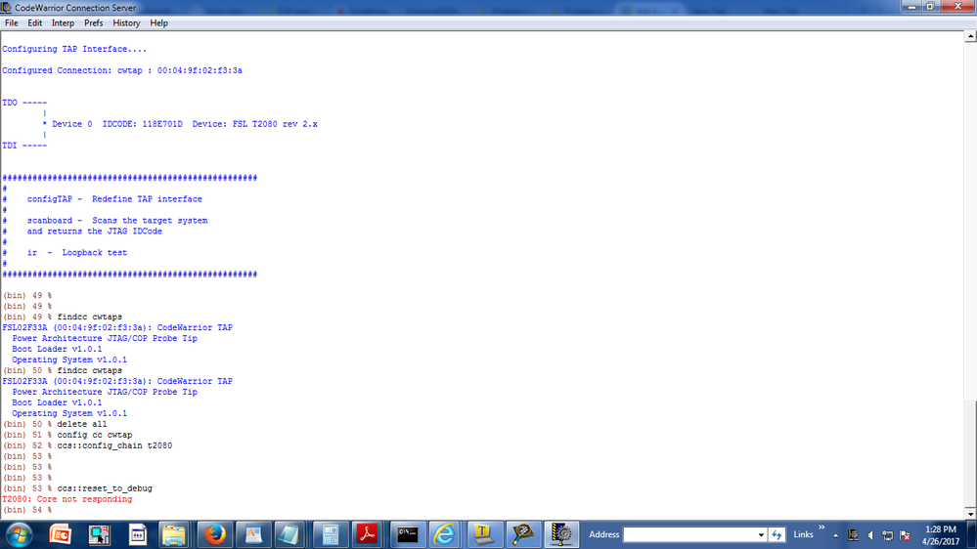
Task: Open the volume speaker tray icon
Action: click(x=870, y=535)
